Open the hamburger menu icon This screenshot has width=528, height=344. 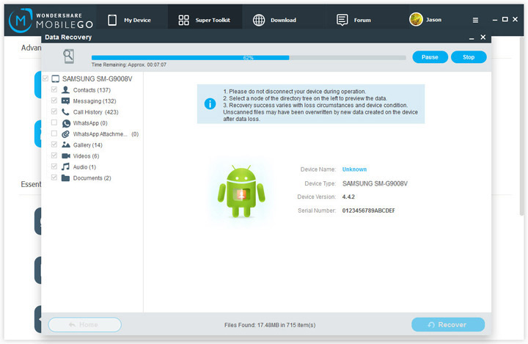[x=475, y=21]
